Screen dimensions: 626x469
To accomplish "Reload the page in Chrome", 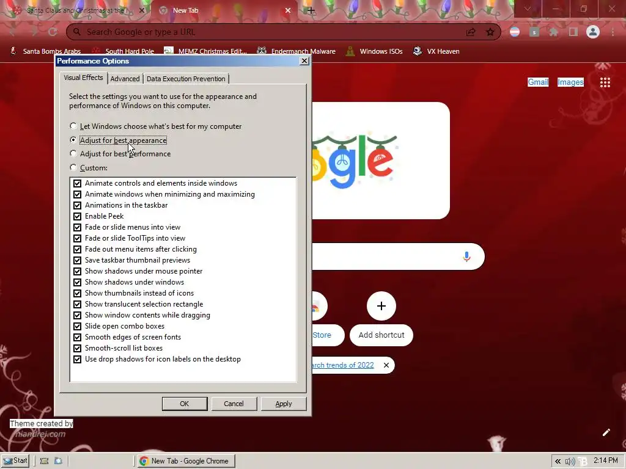I will click(53, 32).
